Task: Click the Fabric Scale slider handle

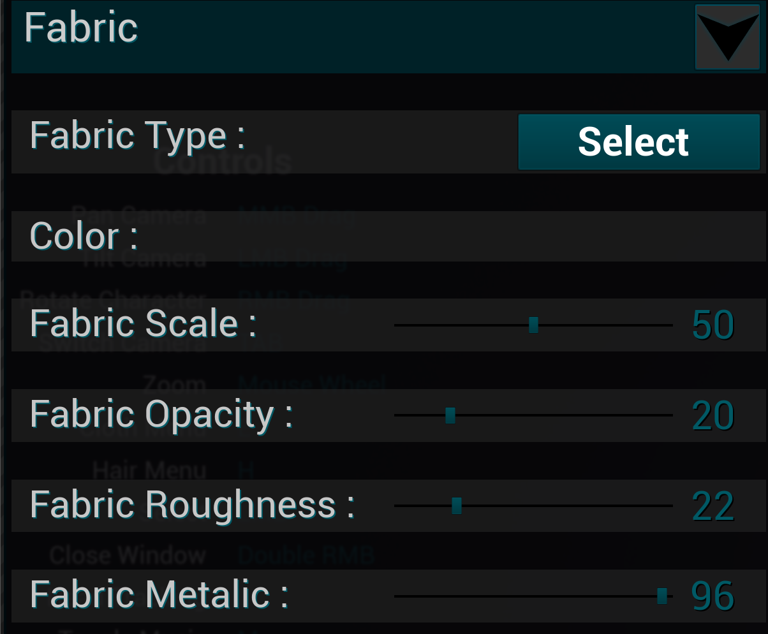Action: [x=534, y=325]
